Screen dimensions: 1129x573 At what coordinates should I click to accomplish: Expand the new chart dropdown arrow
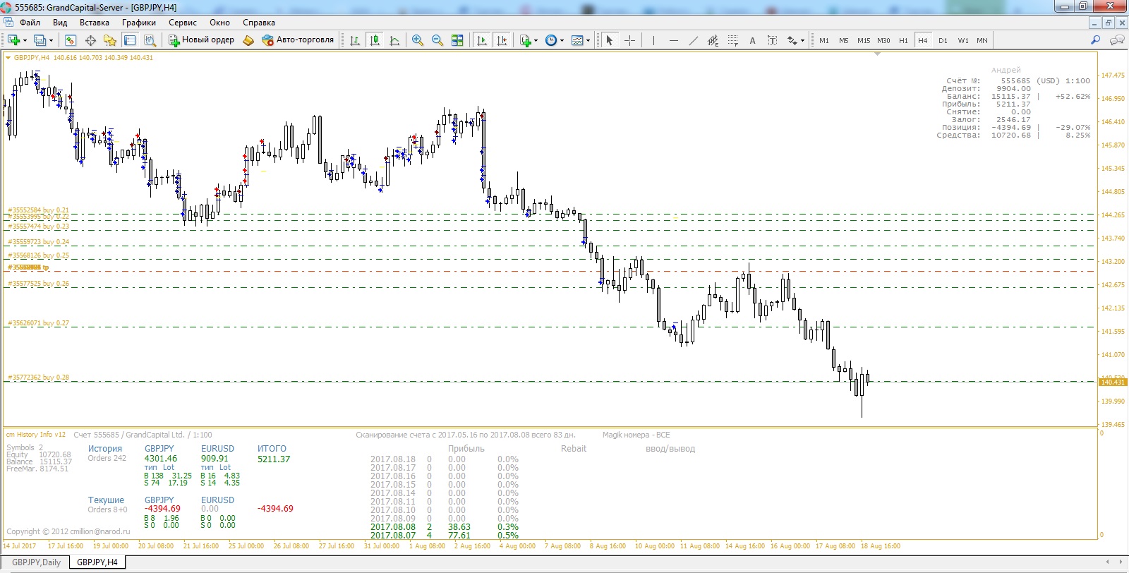pos(25,41)
